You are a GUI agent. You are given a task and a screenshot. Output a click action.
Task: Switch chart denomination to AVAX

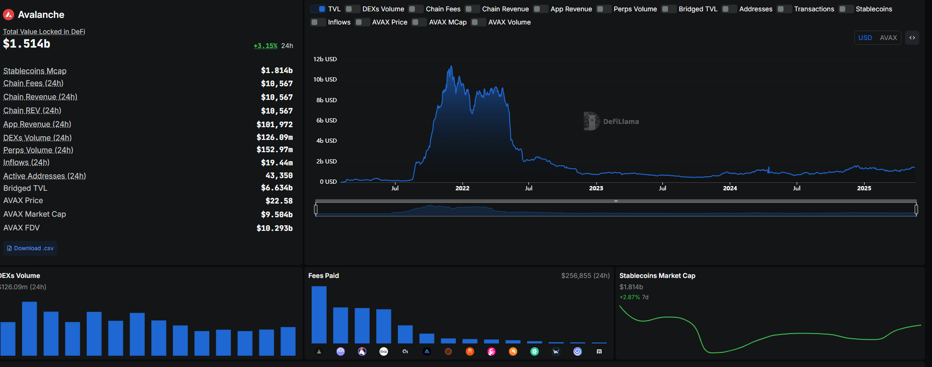888,38
